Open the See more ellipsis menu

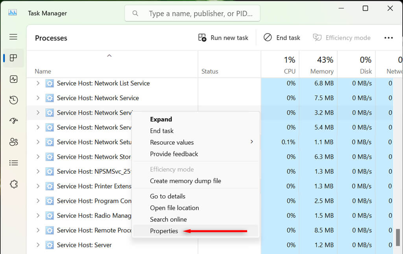389,37
